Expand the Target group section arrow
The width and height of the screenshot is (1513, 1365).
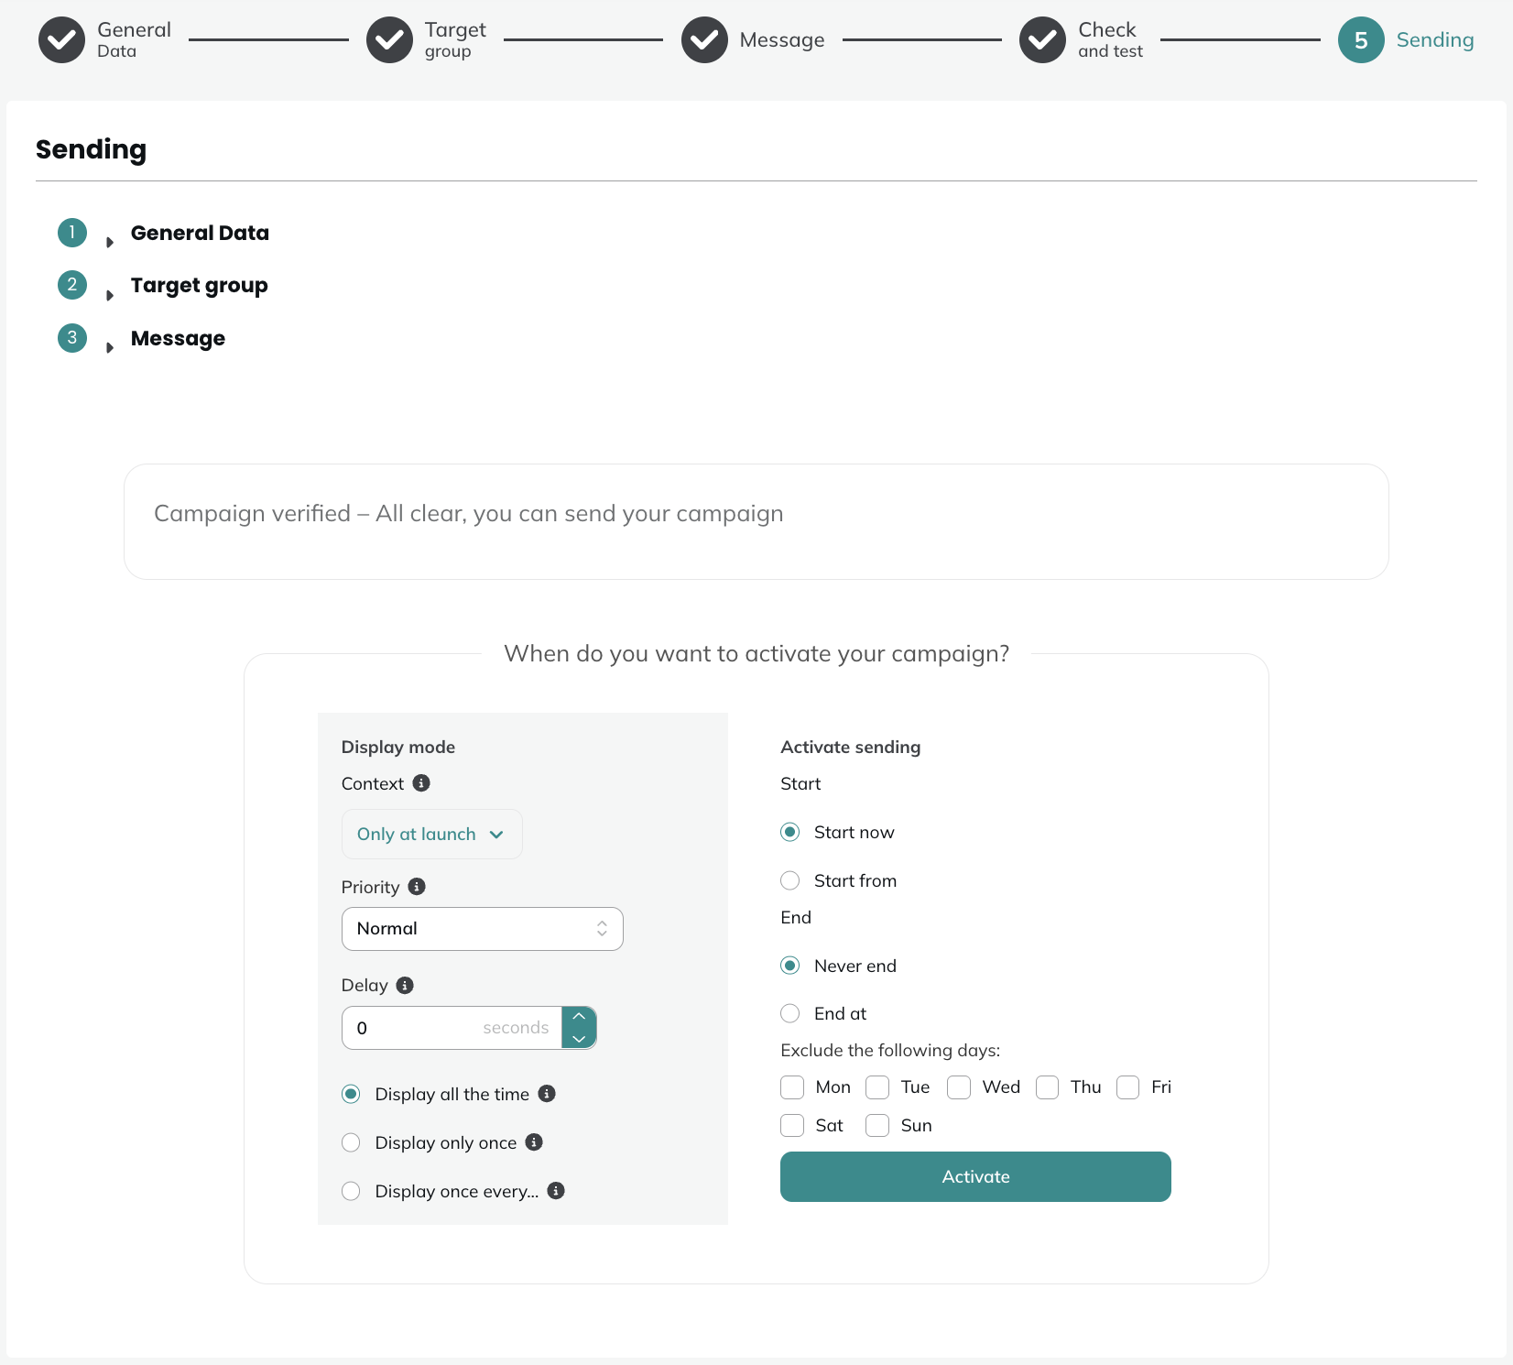(x=110, y=295)
